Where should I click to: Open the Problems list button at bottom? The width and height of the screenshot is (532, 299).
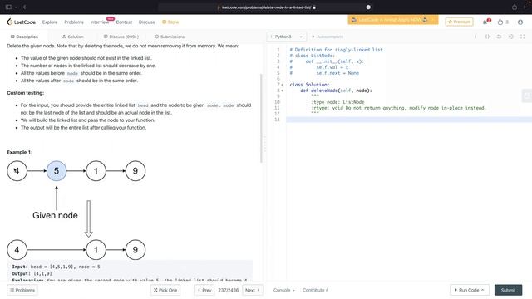22,290
